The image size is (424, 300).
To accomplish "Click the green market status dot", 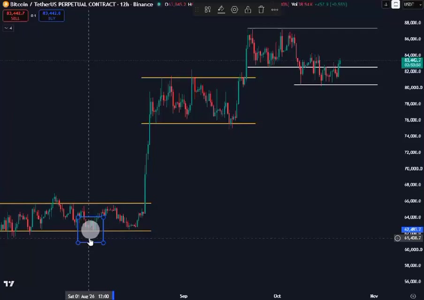I will (159, 4).
